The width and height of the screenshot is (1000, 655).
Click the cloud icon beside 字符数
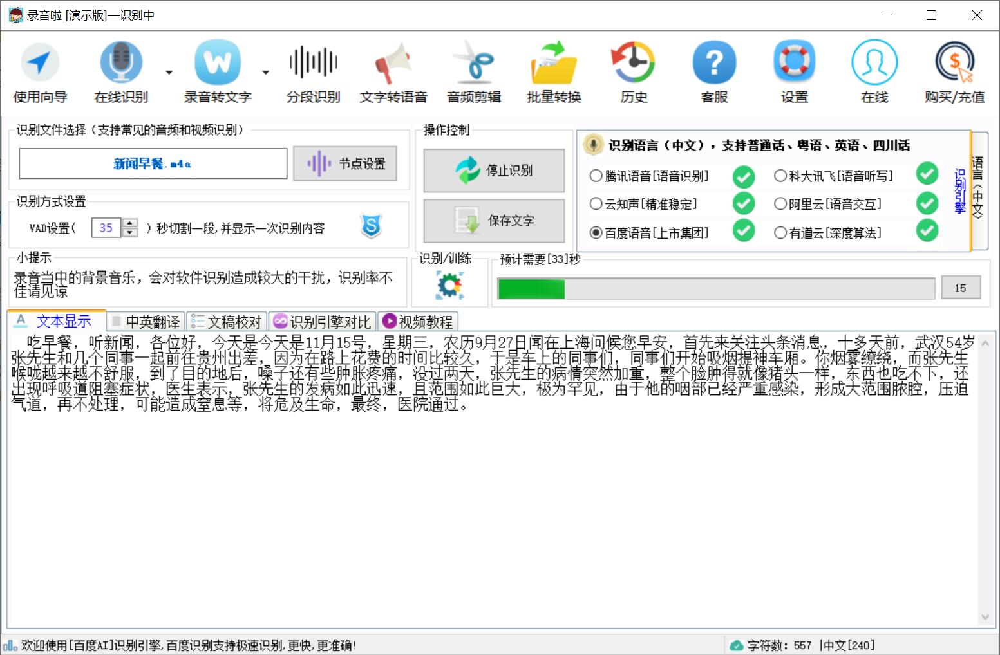(736, 645)
